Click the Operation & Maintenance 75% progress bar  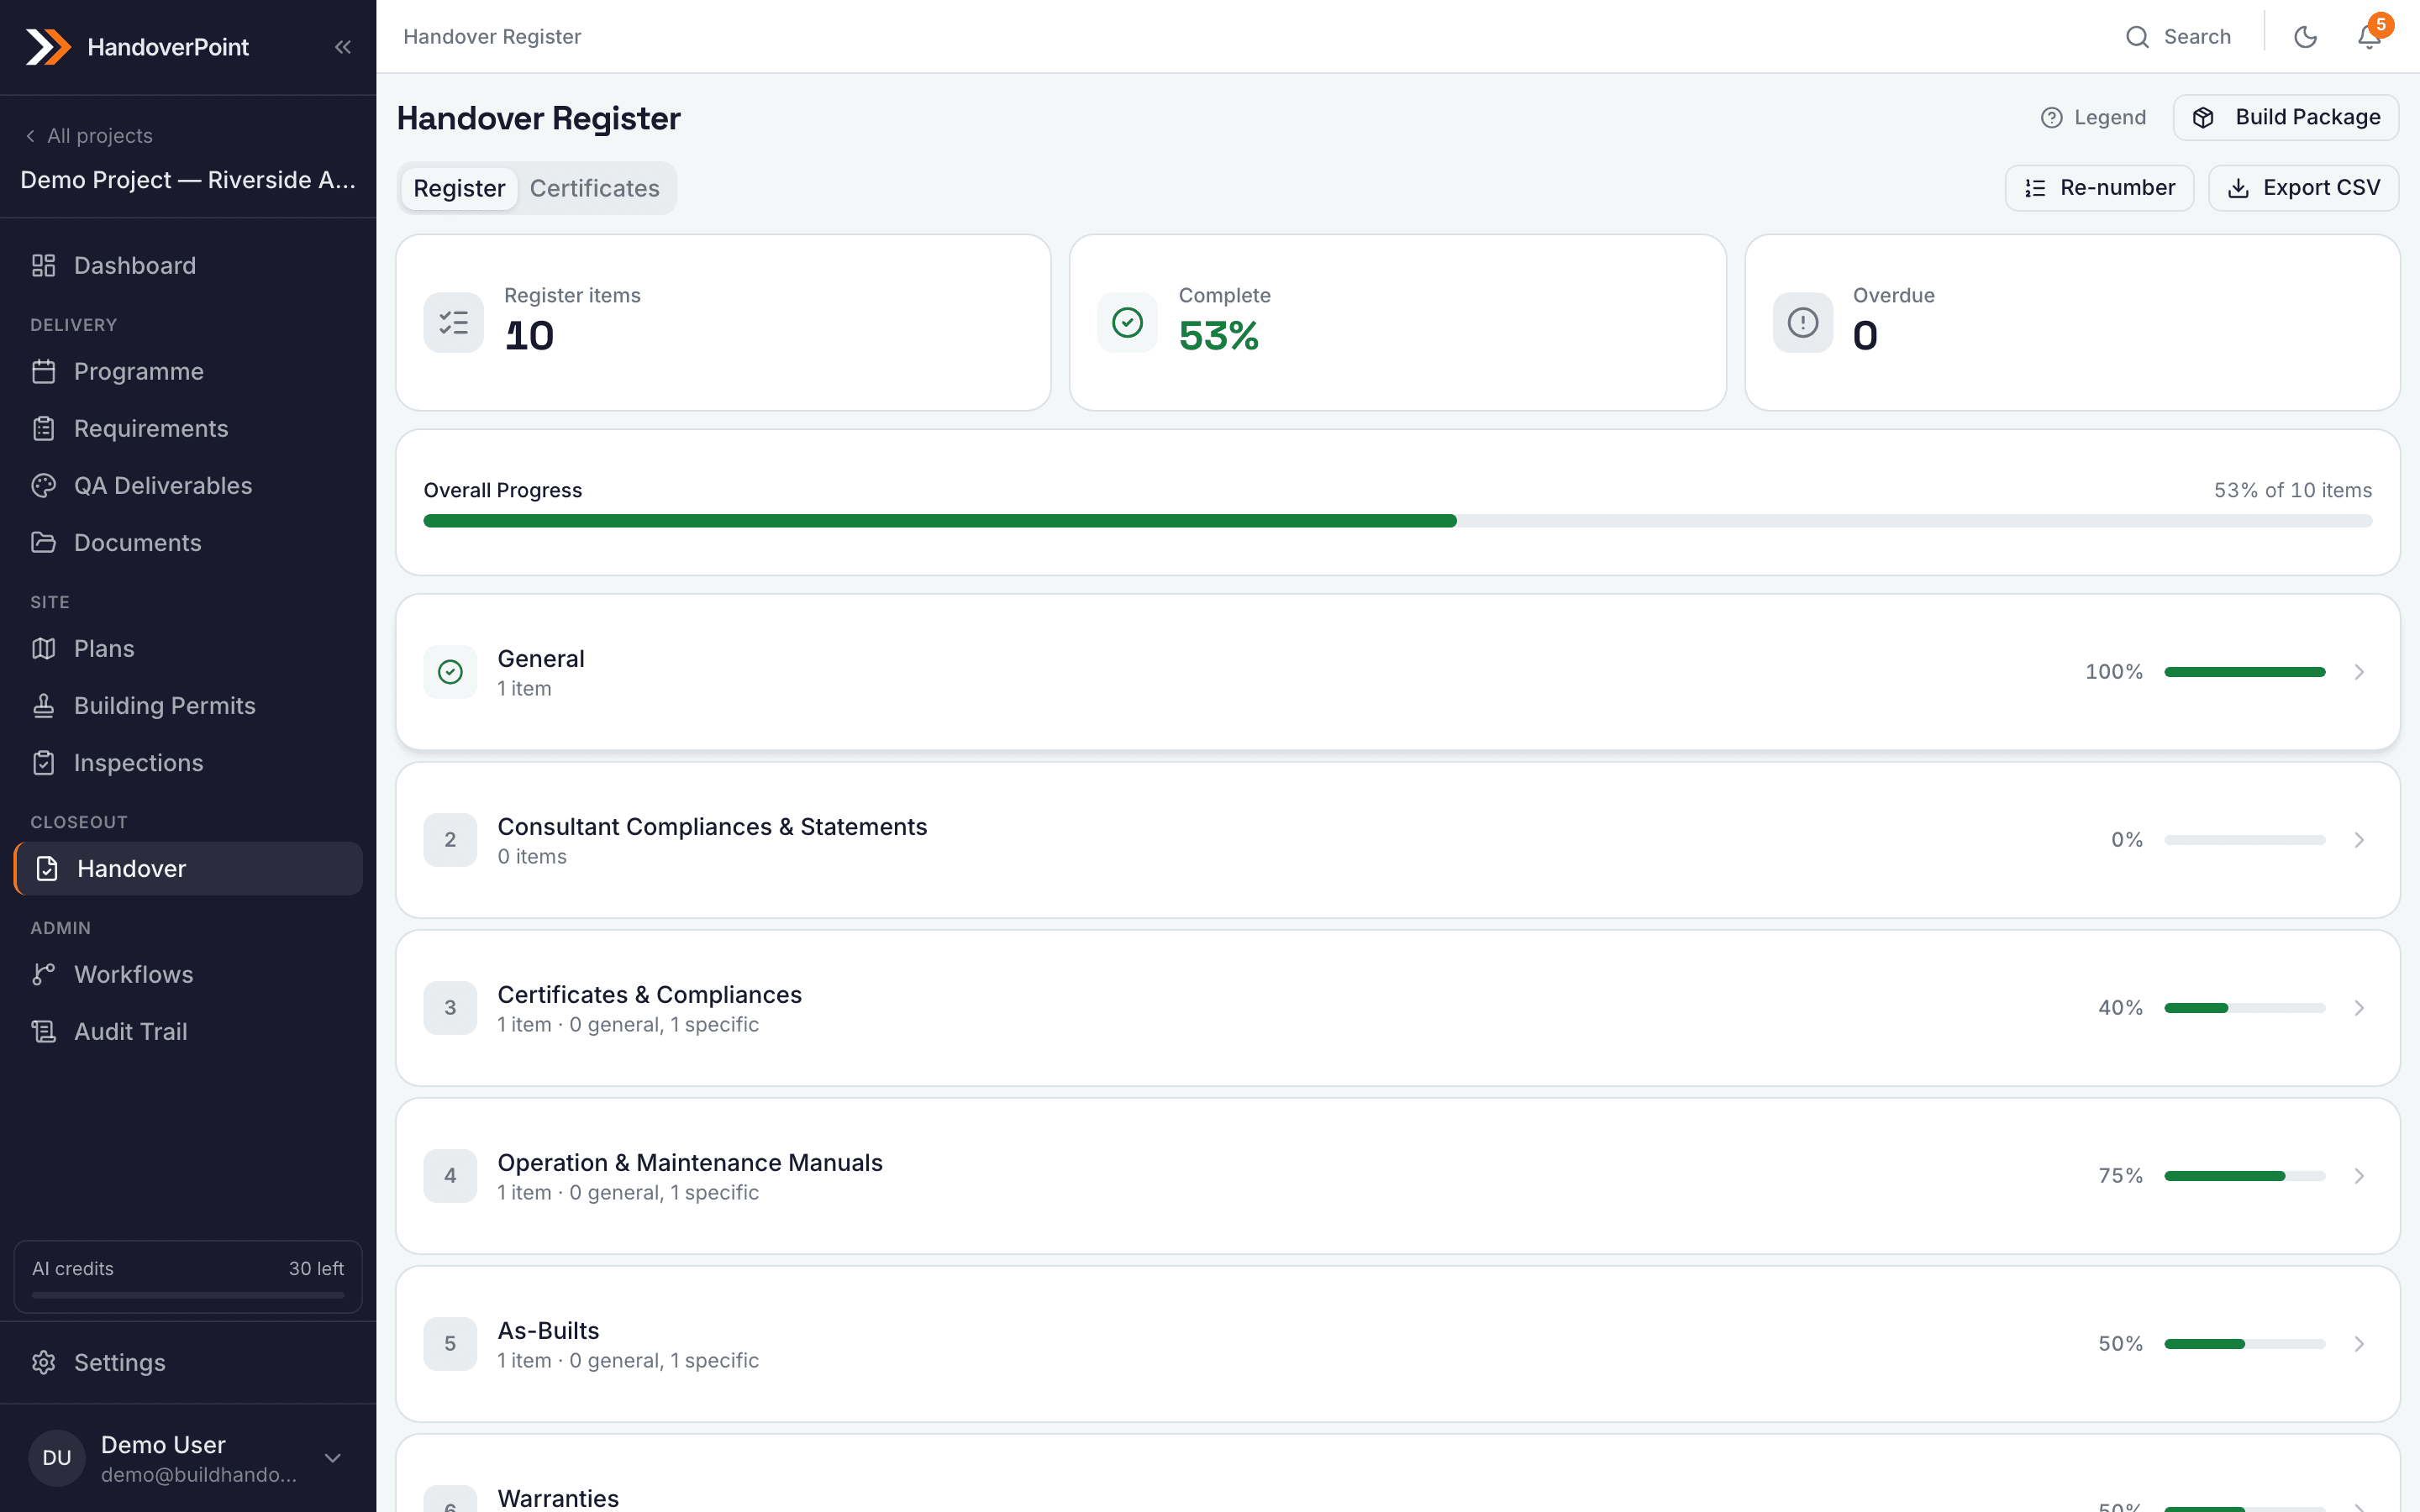pos(2244,1176)
